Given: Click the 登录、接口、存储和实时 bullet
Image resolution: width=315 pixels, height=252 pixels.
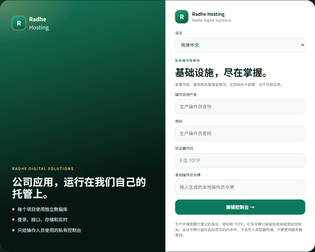Looking at the screenshot, I should coord(42,220).
